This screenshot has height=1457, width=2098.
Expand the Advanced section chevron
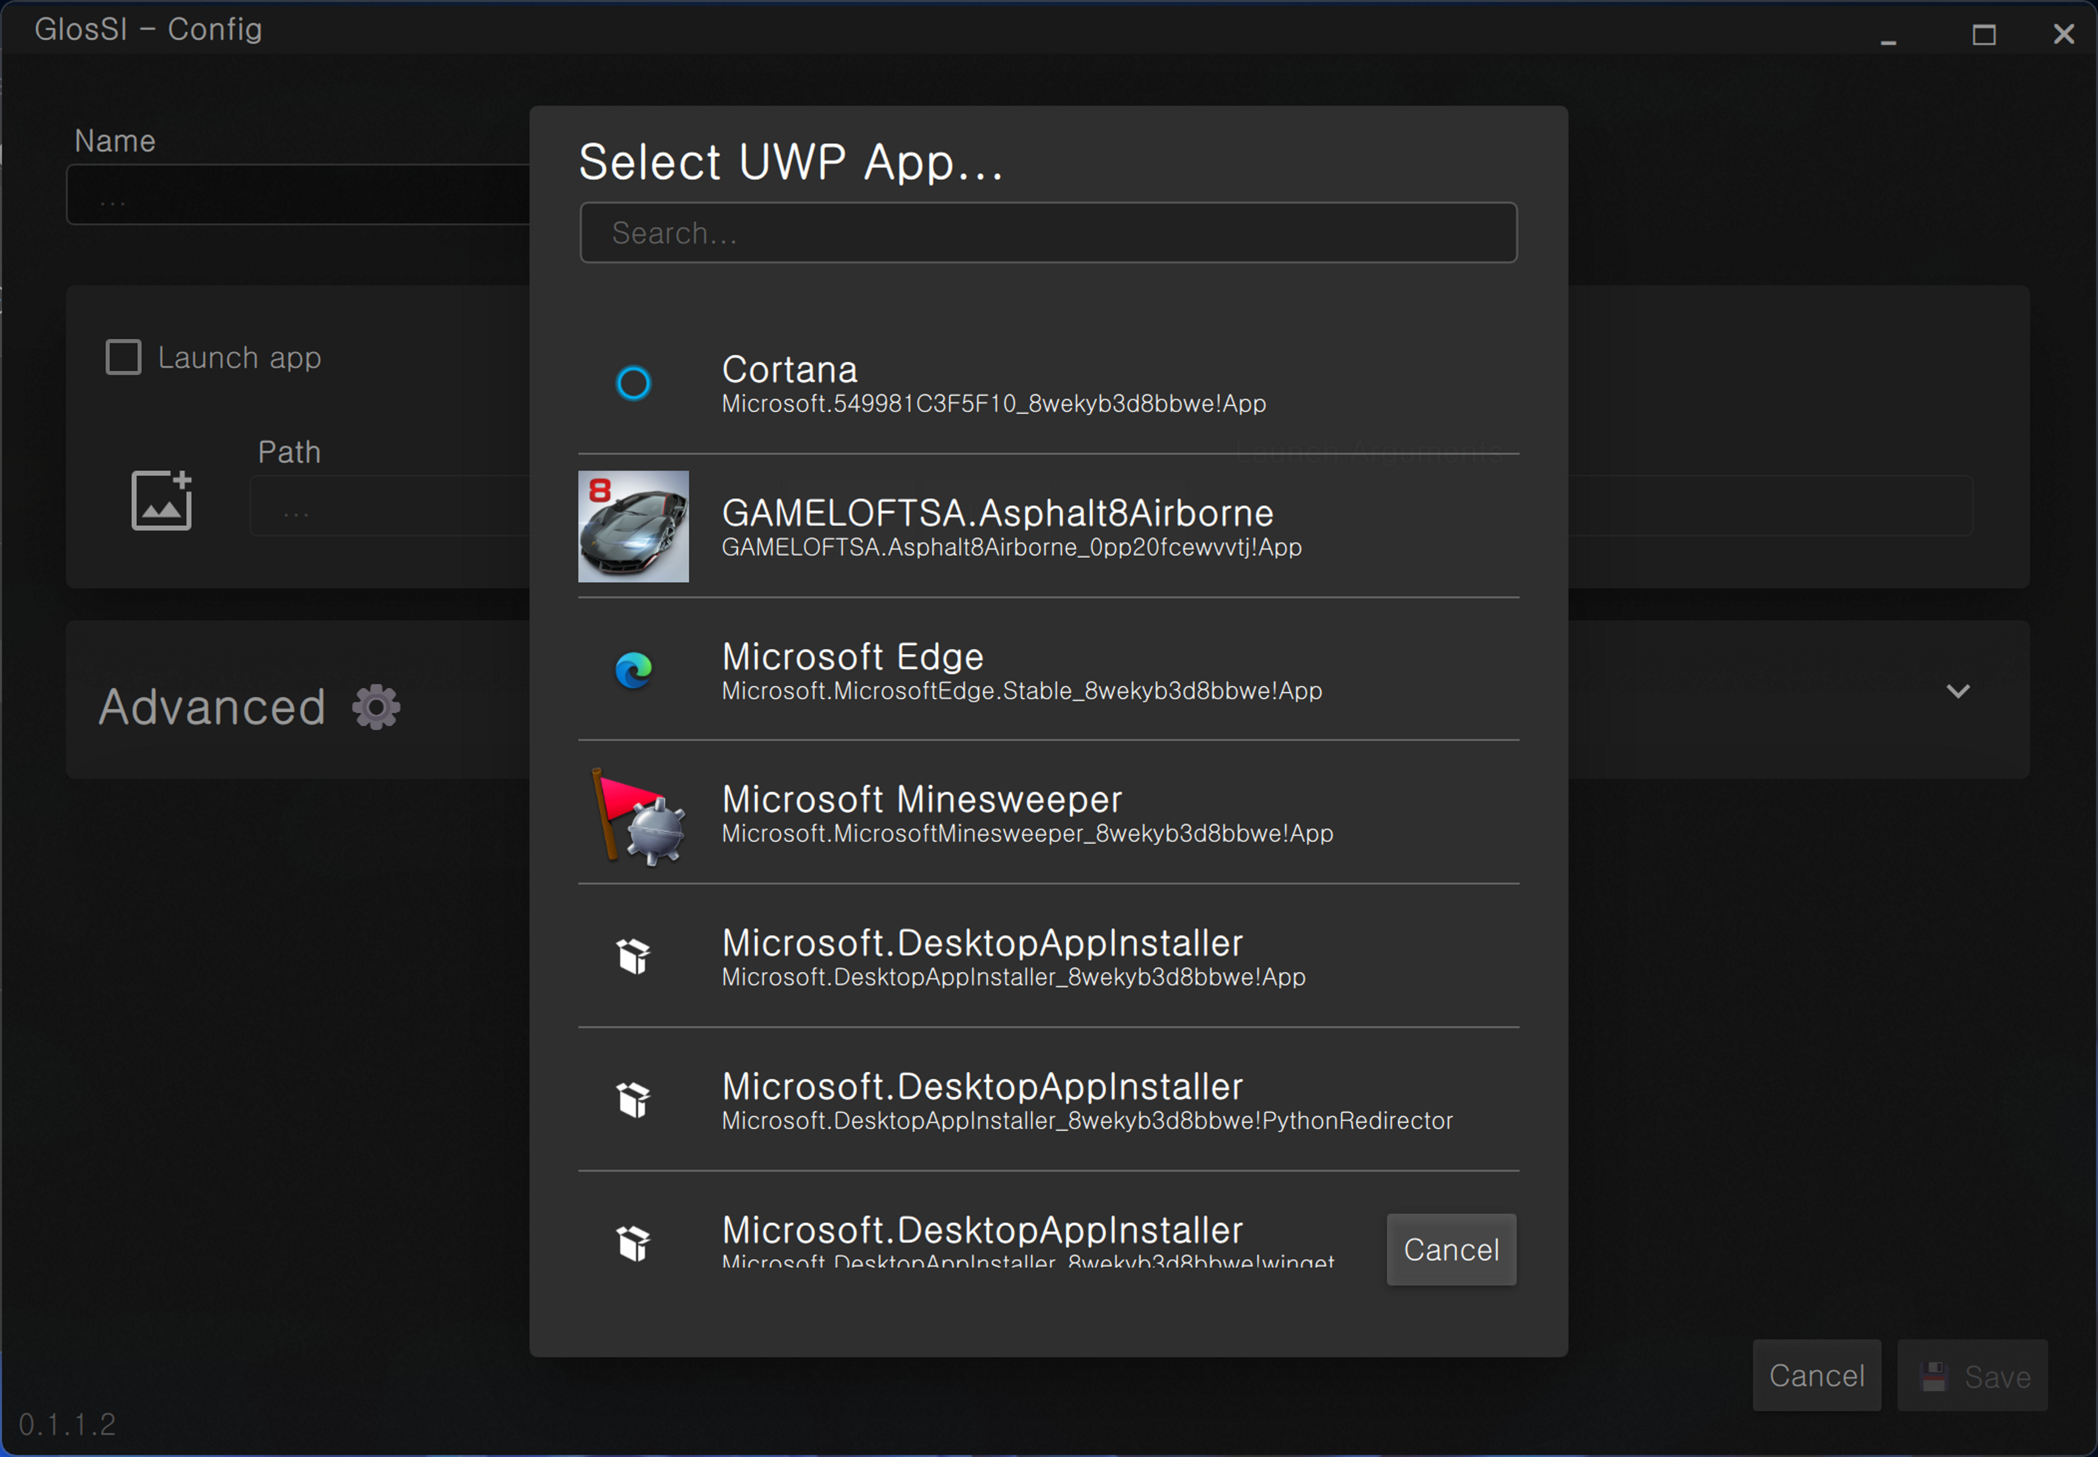pos(1957,691)
